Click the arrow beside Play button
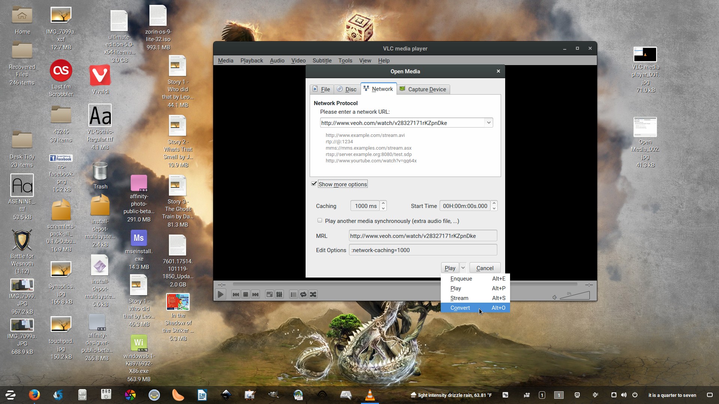 [x=463, y=268]
